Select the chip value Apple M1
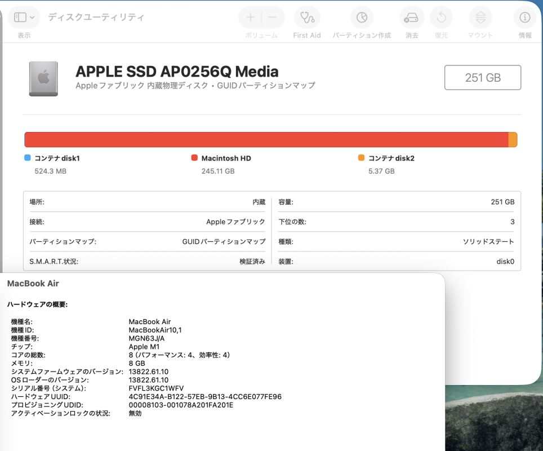543x451 pixels. (x=144, y=347)
